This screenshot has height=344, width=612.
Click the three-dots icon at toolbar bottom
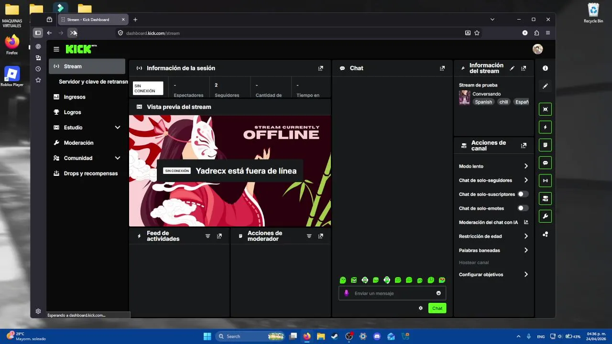[545, 234]
